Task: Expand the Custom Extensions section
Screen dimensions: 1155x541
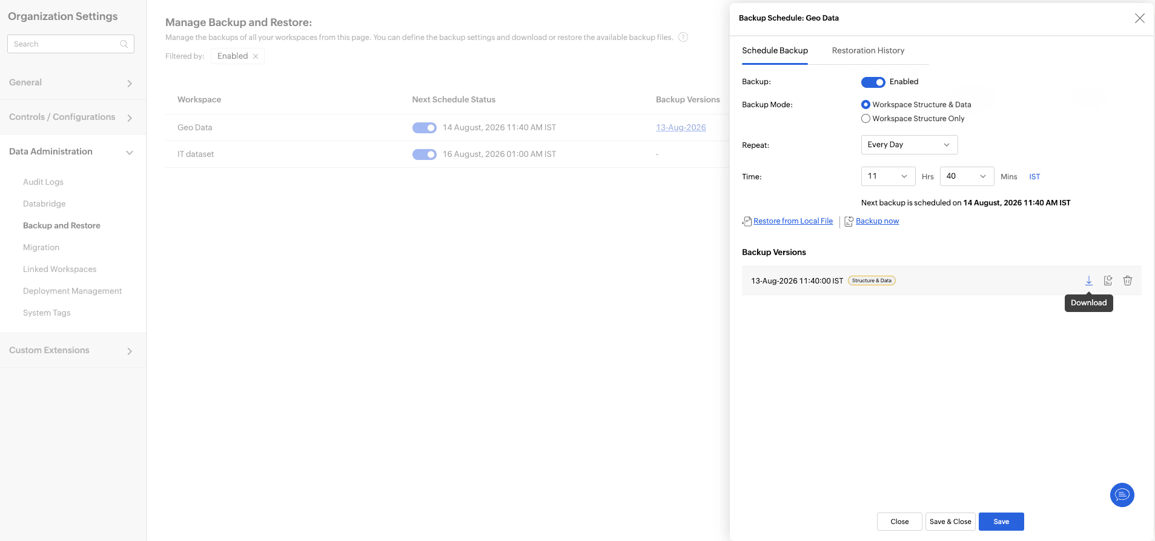Action: tap(73, 351)
